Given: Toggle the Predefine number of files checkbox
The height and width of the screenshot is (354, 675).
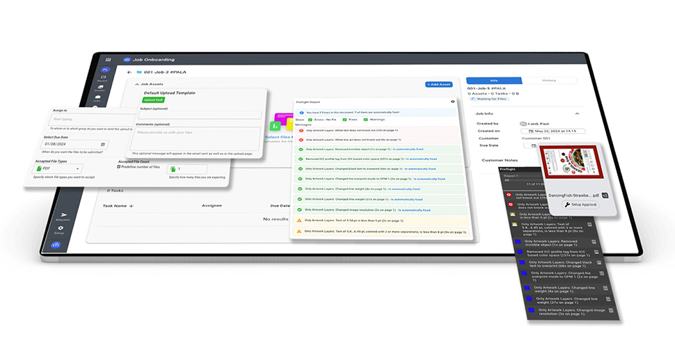Looking at the screenshot, I should point(119,166).
